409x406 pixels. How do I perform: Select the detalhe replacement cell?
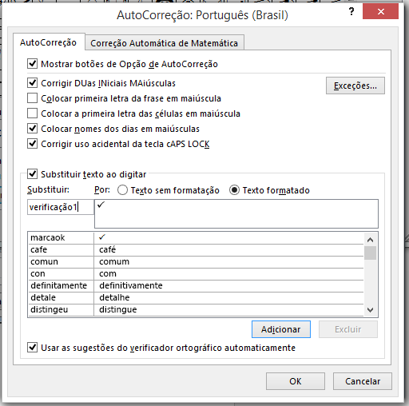[x=228, y=297]
